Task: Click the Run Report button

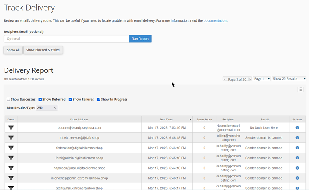Action: [140, 39]
